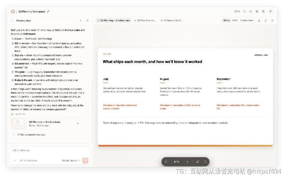284x176 pixels.
Task: Close the preview panel
Action: click(272, 21)
